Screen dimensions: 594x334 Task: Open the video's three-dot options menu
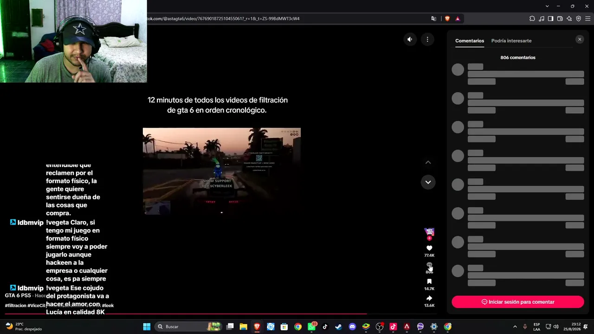point(427,39)
